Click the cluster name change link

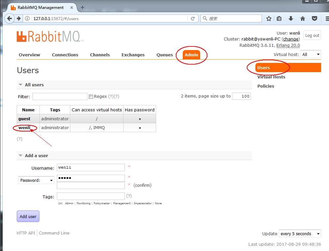click(291, 39)
